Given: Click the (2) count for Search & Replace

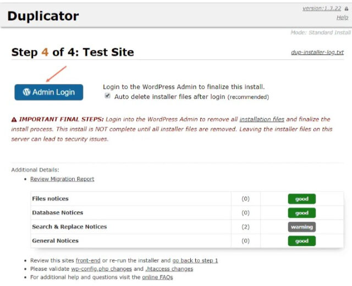Looking at the screenshot, I should (246, 227).
